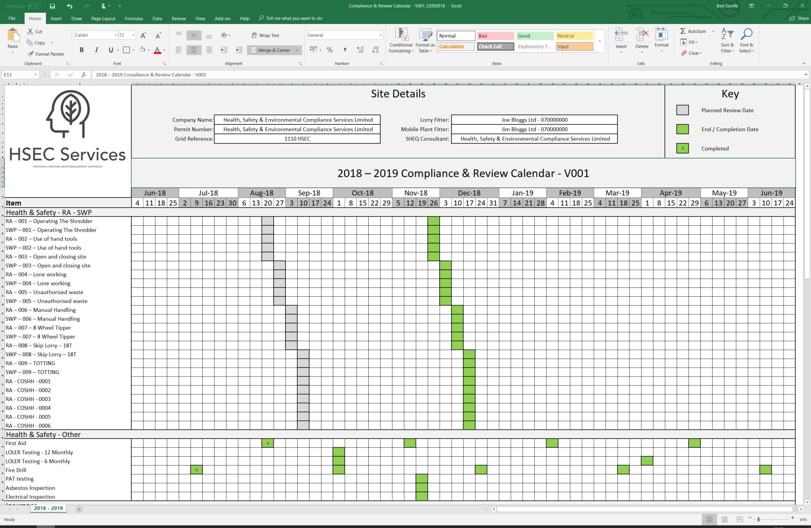Switch to the Formulas ribbon tab
Screen dimensions: 811x528
click(x=133, y=18)
